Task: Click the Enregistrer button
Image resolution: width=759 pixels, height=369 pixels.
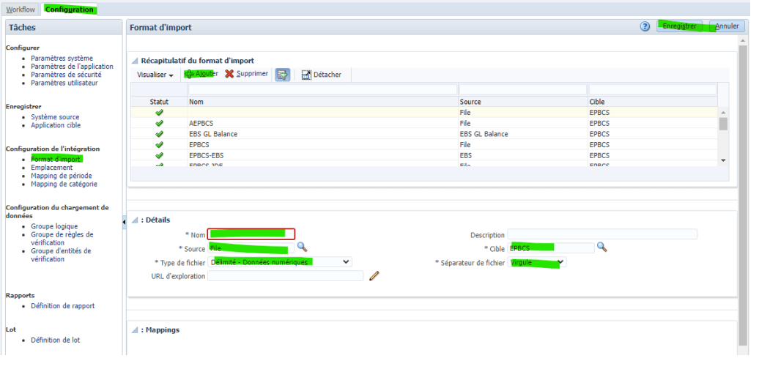Action: coord(681,26)
